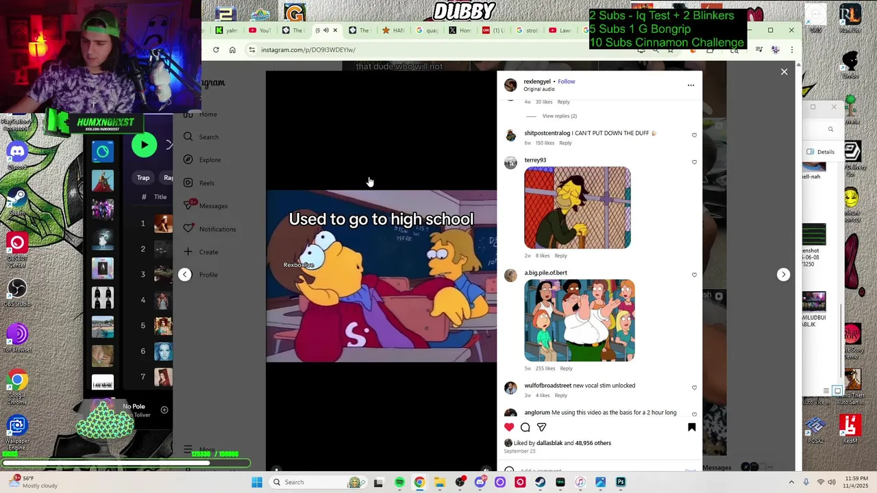Open the I AM MUSIC album in the Spotify sidebar
Screen dimensions: 877x493
103,383
